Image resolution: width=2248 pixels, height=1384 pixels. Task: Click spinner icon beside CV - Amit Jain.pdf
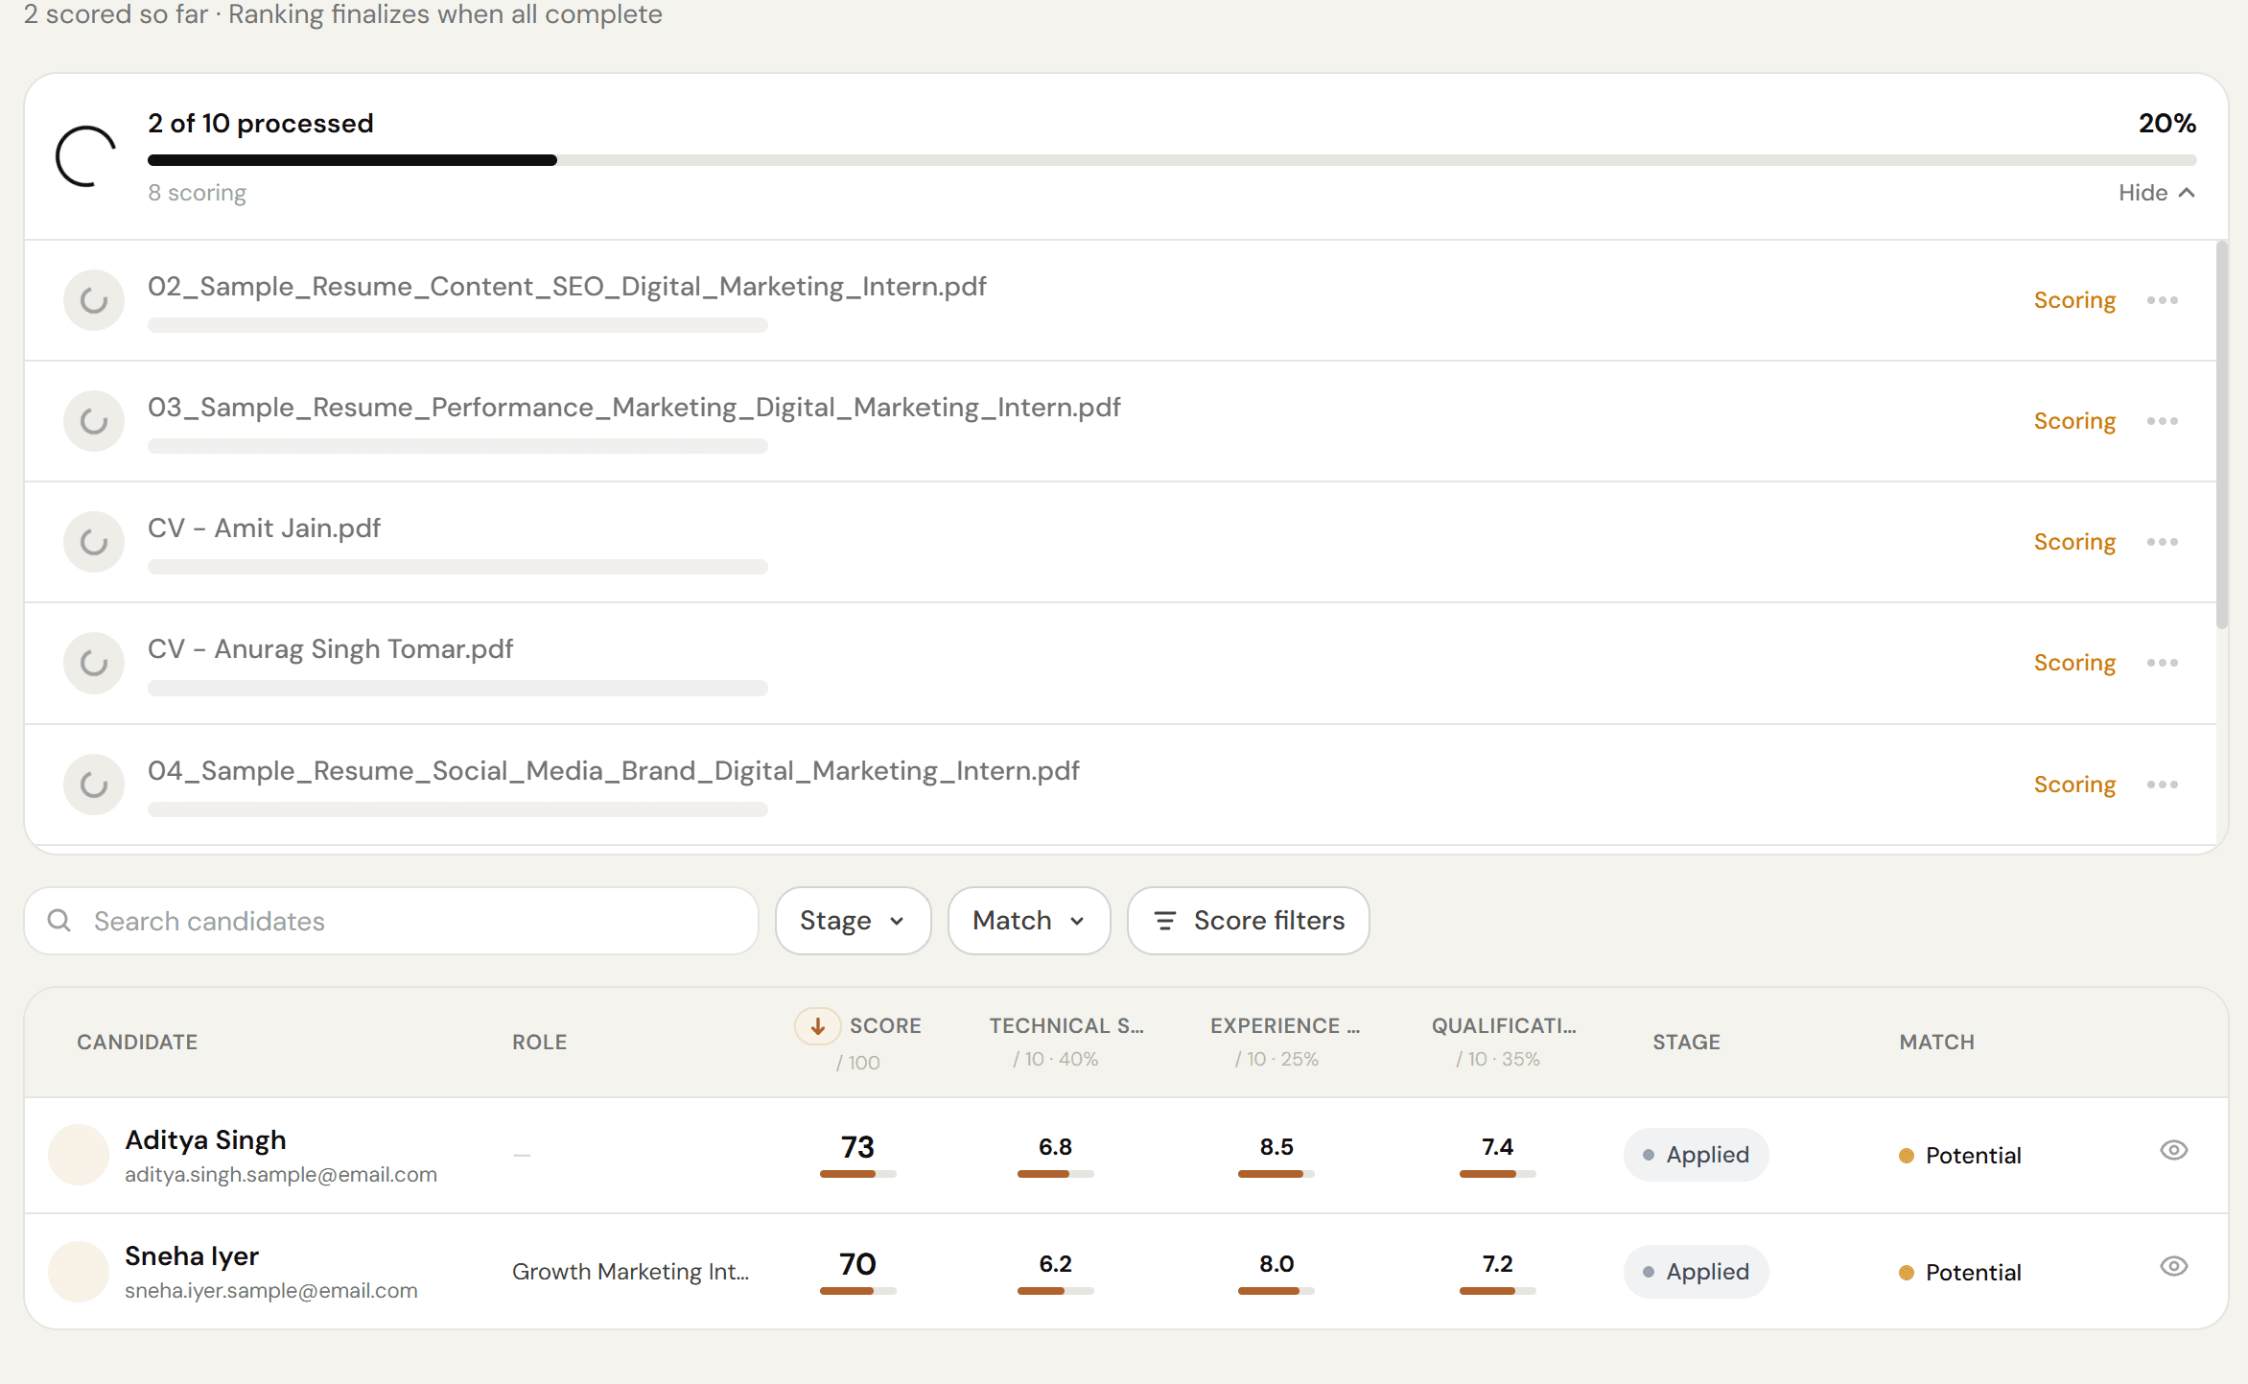(x=93, y=542)
